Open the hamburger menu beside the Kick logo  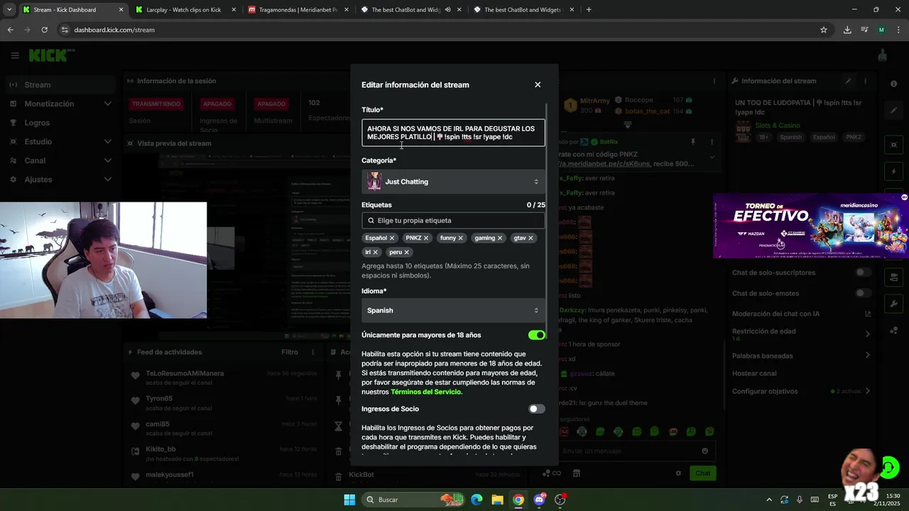(x=15, y=55)
